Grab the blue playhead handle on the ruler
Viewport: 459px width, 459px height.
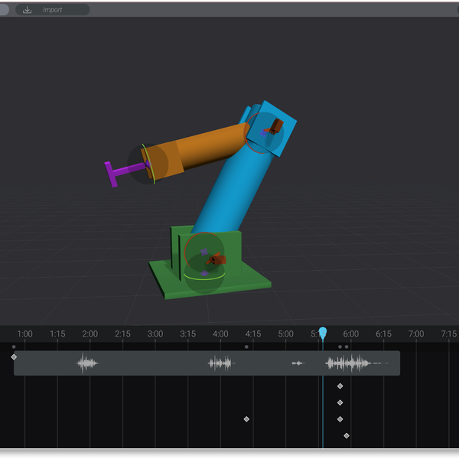[323, 333]
